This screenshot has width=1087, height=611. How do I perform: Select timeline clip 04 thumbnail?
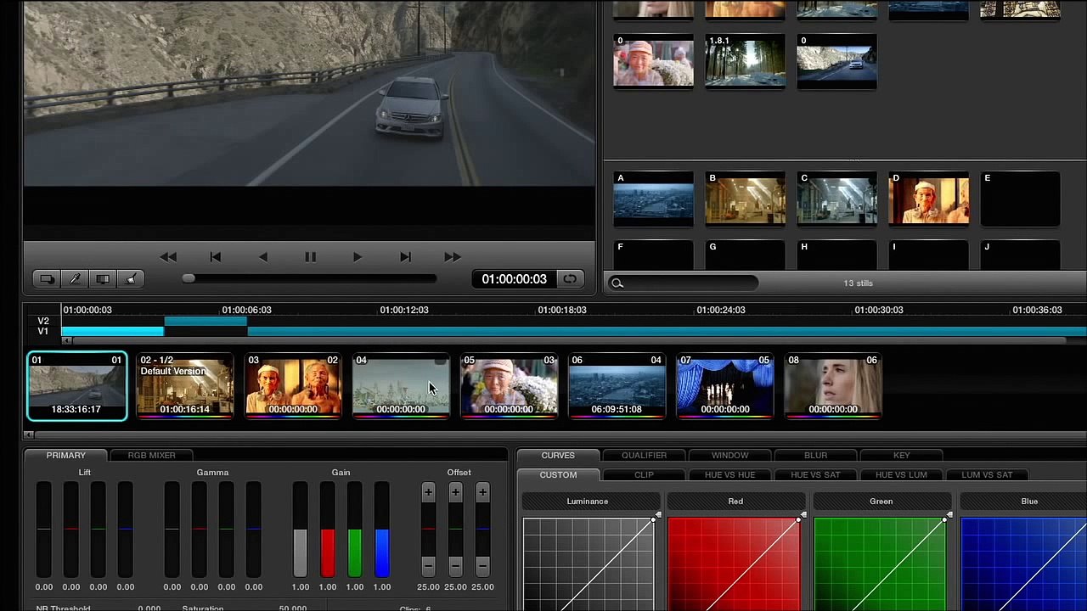point(401,386)
